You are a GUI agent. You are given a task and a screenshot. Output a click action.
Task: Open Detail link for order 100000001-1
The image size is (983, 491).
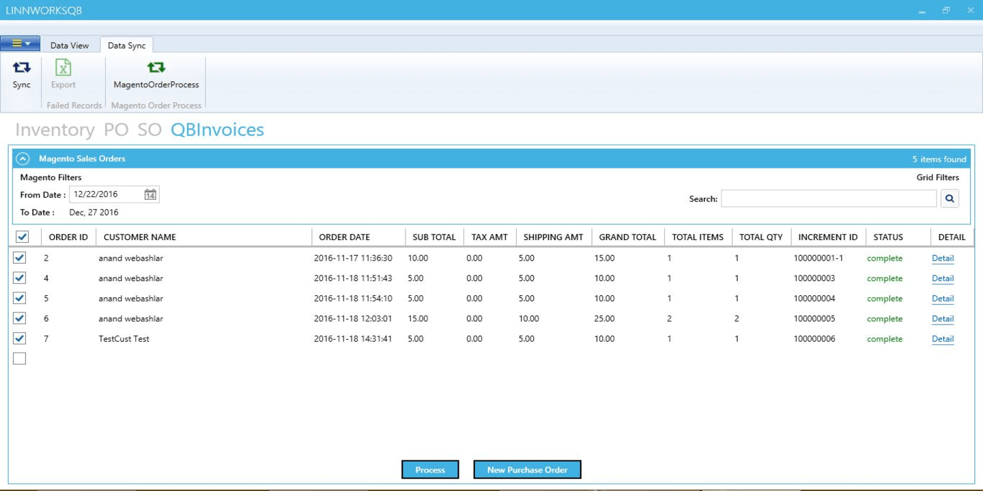click(943, 258)
